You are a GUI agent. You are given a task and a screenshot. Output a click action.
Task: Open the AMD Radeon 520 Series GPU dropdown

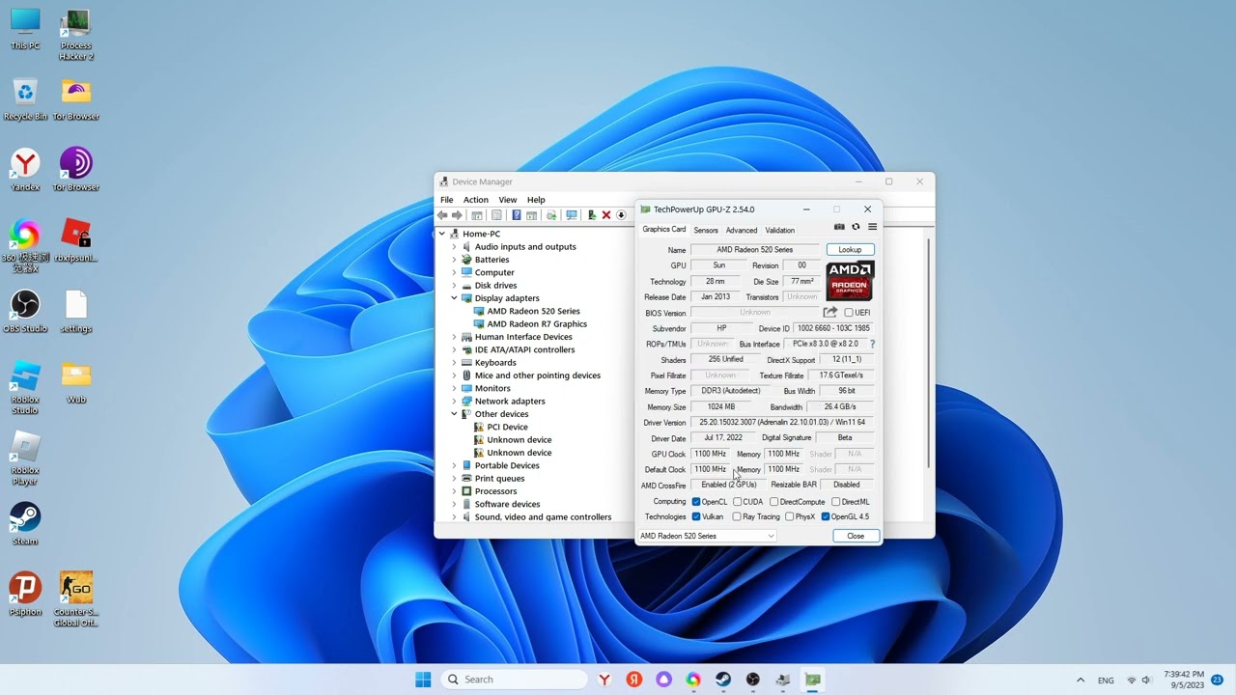click(x=707, y=536)
